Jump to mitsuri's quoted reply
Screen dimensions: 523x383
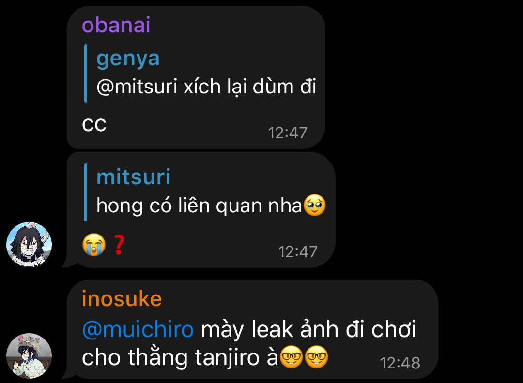[x=205, y=192]
